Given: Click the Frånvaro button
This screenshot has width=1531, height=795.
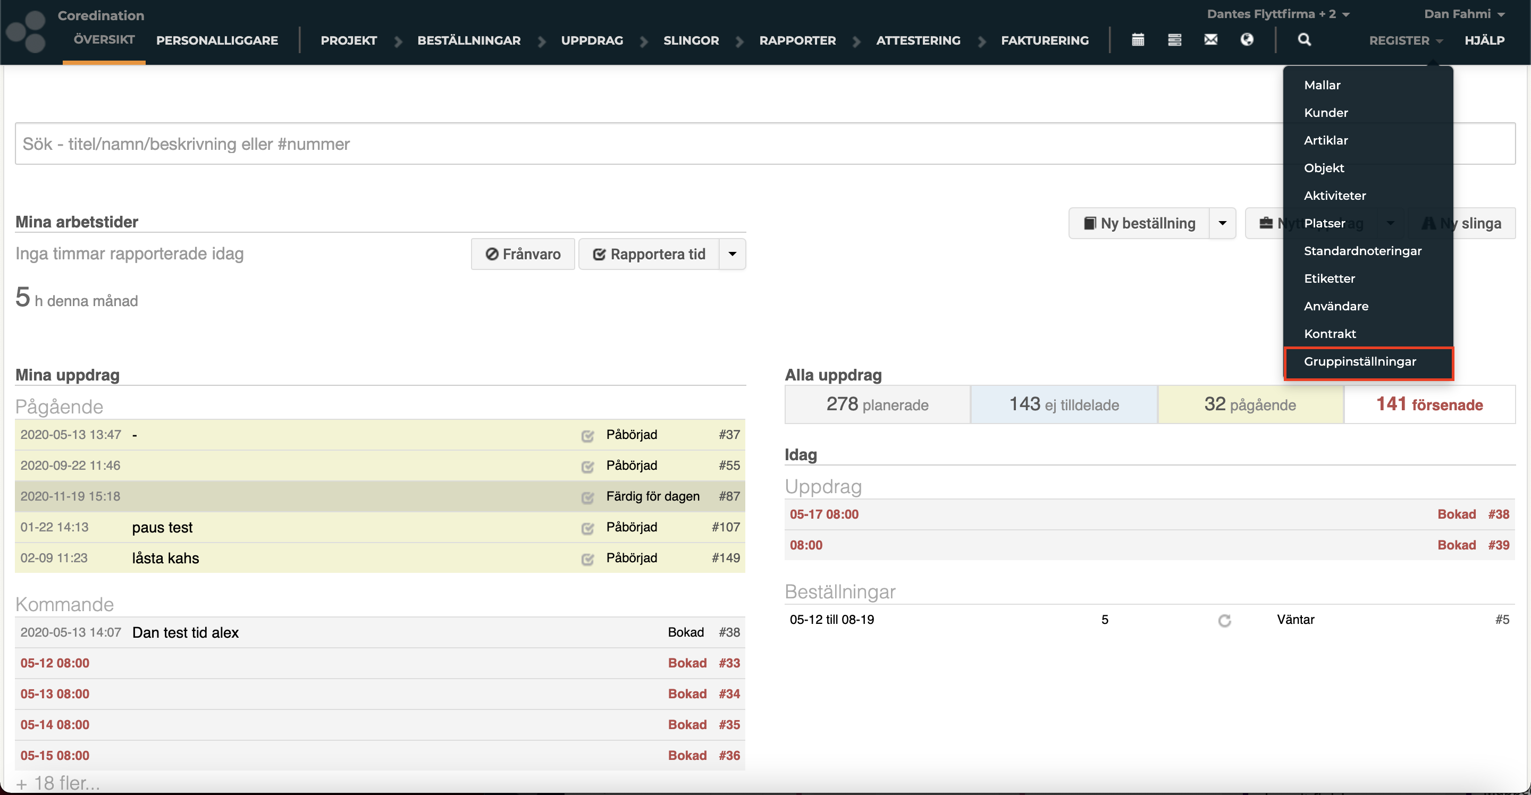Looking at the screenshot, I should (523, 255).
